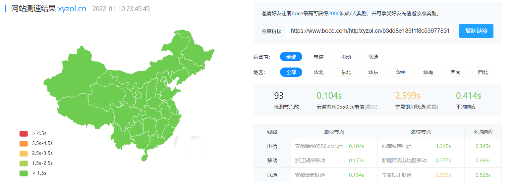Select region filter 全部 (all)

(x=291, y=72)
